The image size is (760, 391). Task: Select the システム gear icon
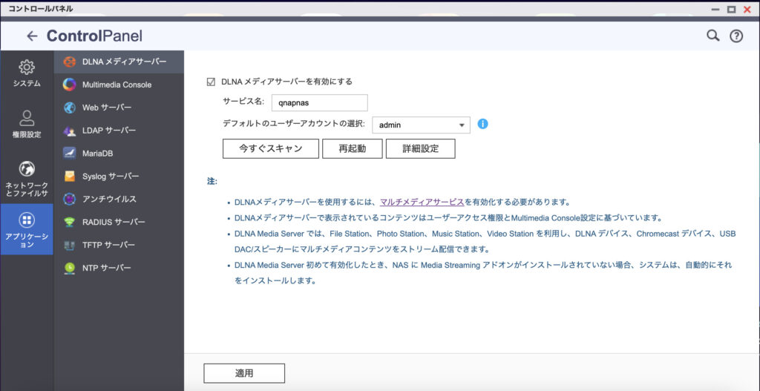pos(27,68)
